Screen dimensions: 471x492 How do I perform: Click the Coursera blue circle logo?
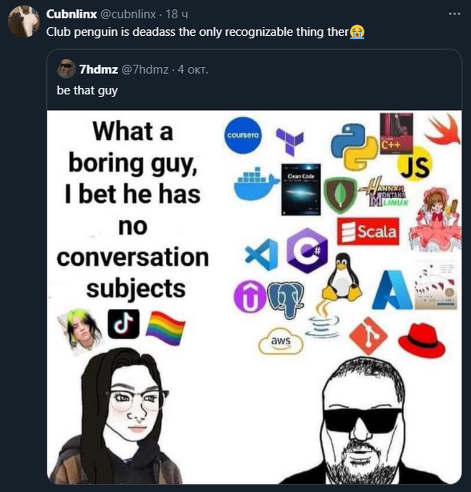243,135
